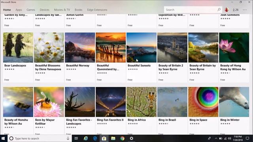The image size is (253, 142).
Task: Select Microsoft Store taskbar icon
Action: click(104, 138)
